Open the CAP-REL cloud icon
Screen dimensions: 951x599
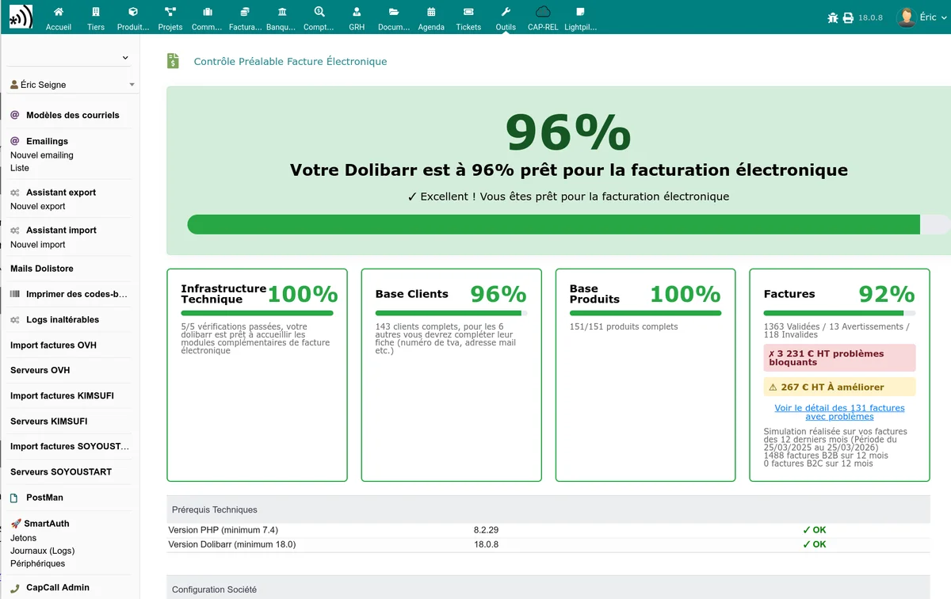543,12
